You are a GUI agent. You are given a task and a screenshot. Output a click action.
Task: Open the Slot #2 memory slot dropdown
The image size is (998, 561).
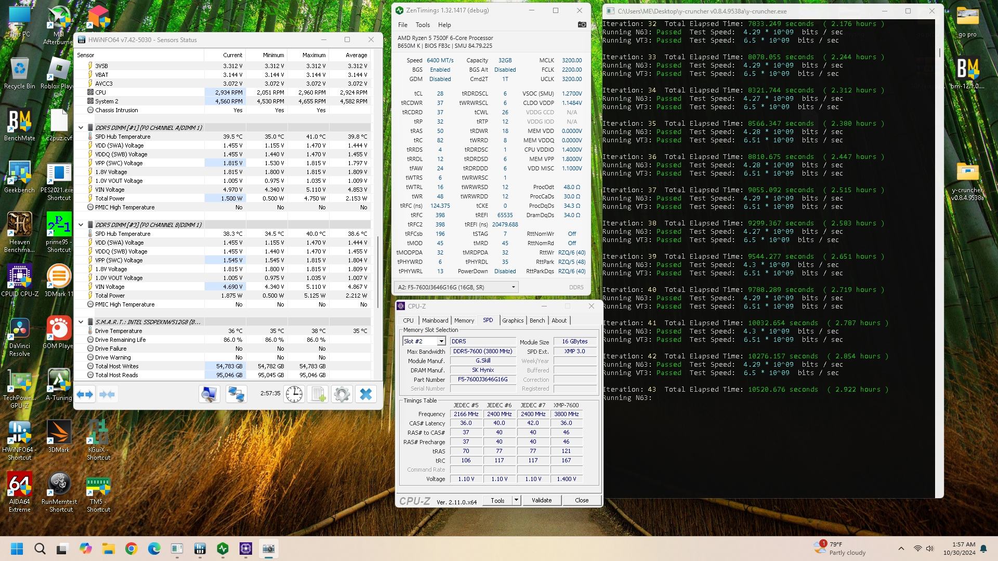(441, 341)
